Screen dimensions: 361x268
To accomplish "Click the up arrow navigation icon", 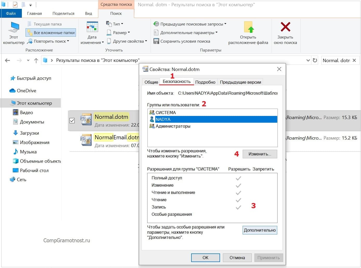I will point(36,61).
